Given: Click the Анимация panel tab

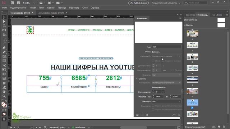Looking at the screenshot, I should pyautogui.click(x=142, y=18).
